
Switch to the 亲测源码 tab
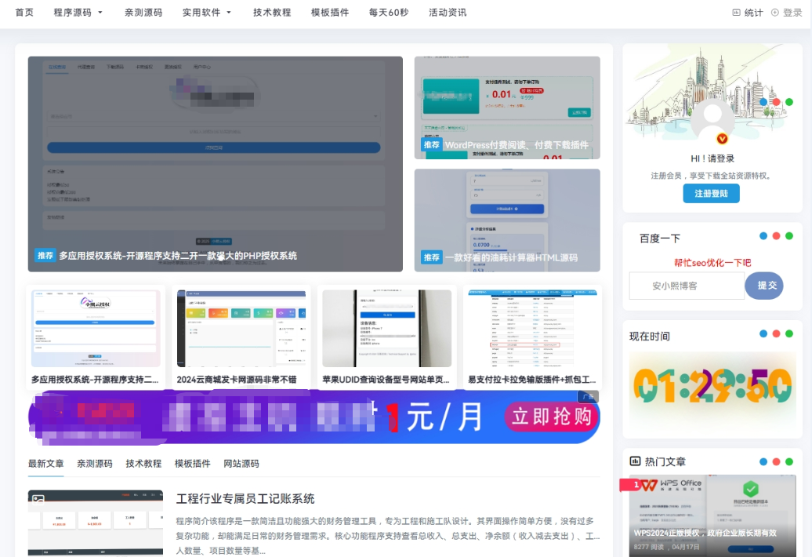[x=94, y=464]
